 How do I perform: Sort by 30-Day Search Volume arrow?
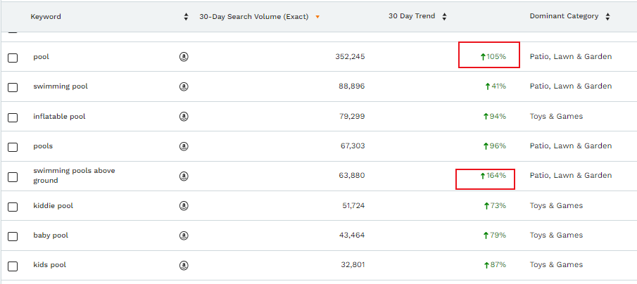tap(317, 17)
